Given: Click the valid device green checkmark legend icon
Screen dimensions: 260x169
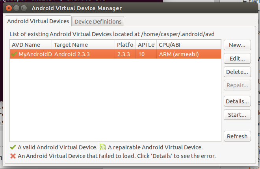Looking at the screenshot, I should (13, 147).
